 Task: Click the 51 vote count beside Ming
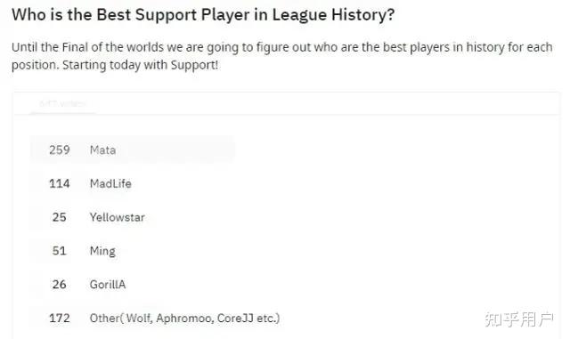coord(60,251)
